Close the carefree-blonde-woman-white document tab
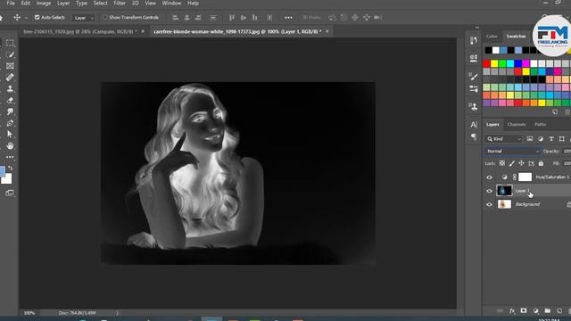 (x=327, y=32)
